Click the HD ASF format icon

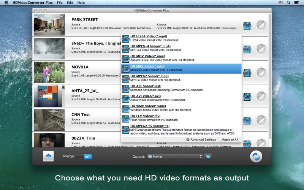pos(126,89)
